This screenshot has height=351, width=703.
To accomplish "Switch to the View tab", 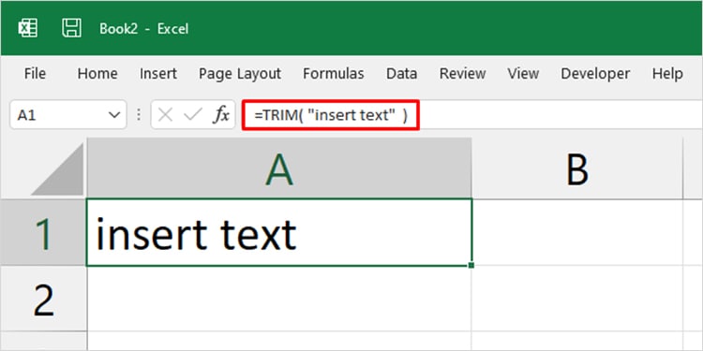I will click(x=523, y=73).
